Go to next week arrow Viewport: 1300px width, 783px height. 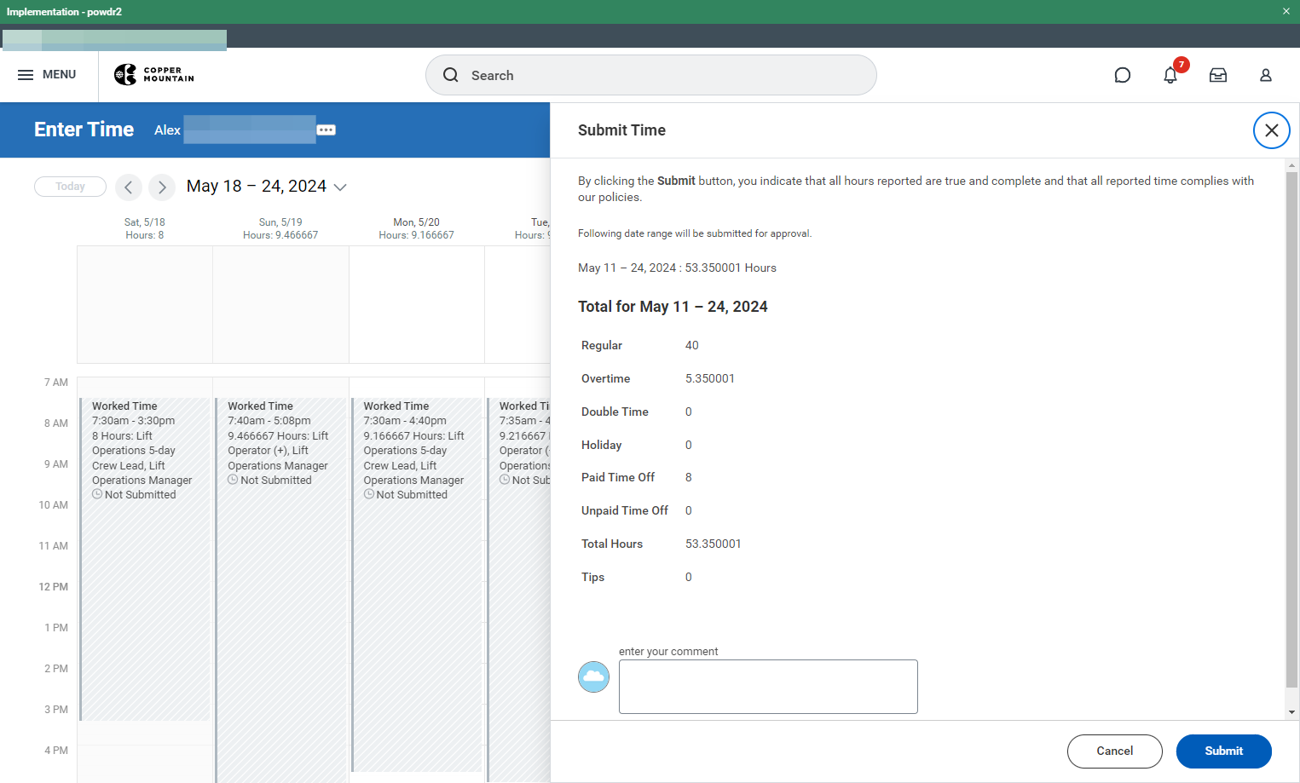point(162,187)
